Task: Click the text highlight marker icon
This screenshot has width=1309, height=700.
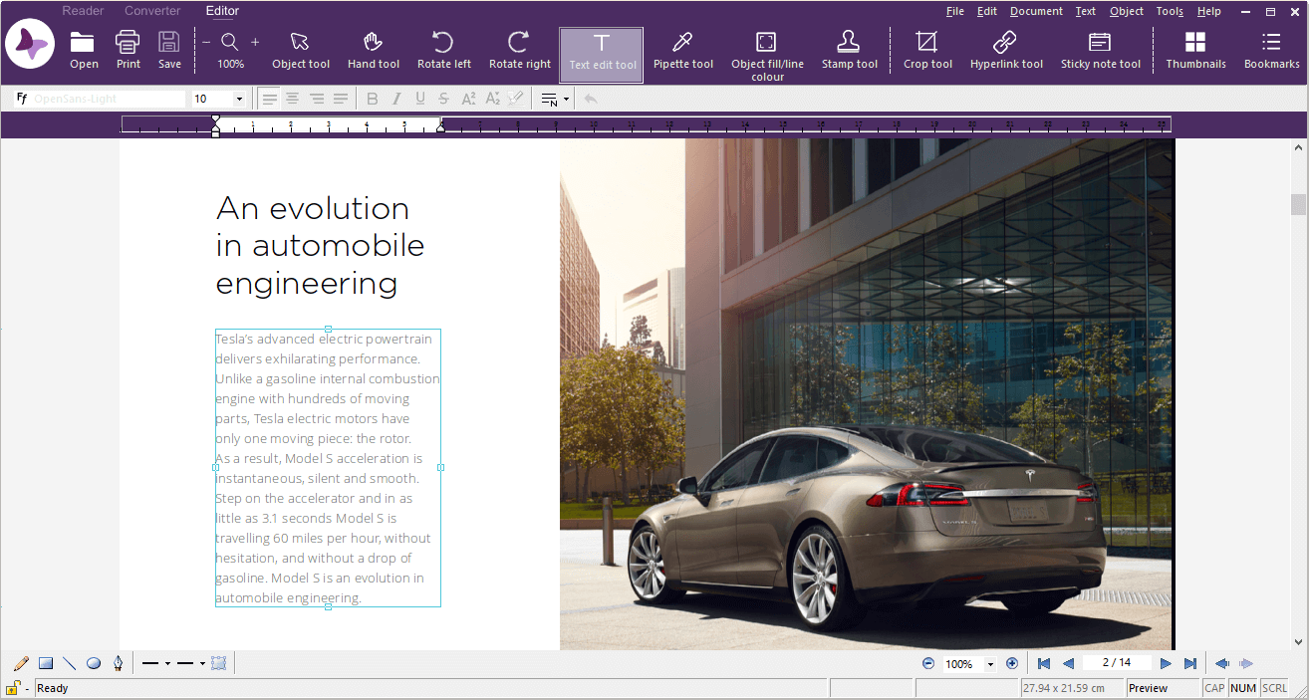Action: tap(515, 99)
